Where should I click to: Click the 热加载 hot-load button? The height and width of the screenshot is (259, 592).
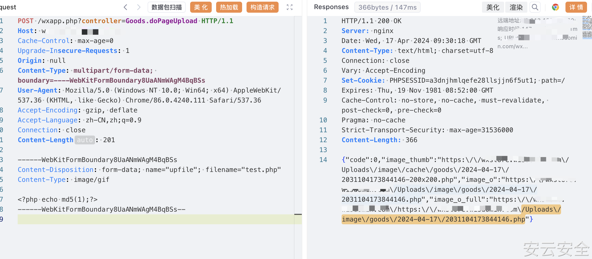[x=229, y=7]
